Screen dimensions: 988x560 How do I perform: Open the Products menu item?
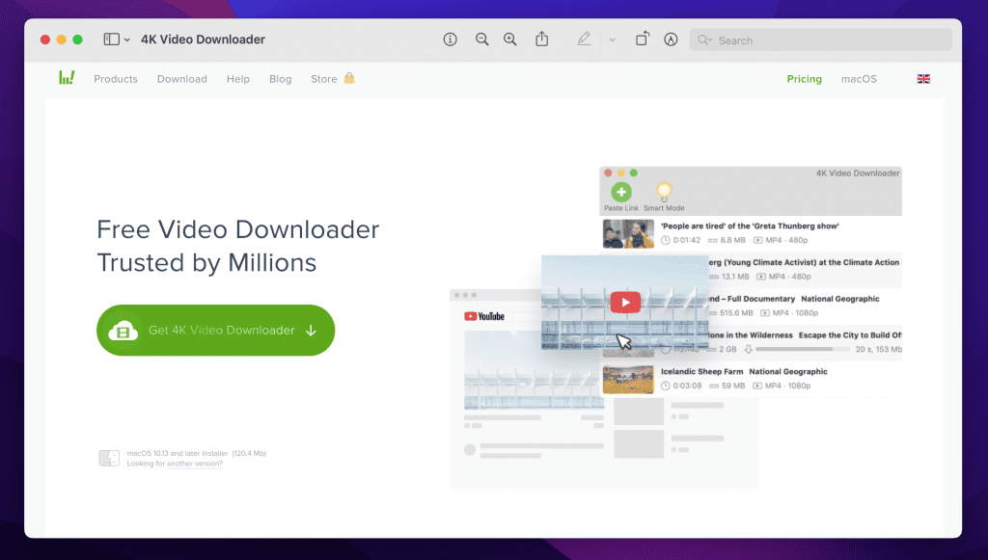(116, 79)
